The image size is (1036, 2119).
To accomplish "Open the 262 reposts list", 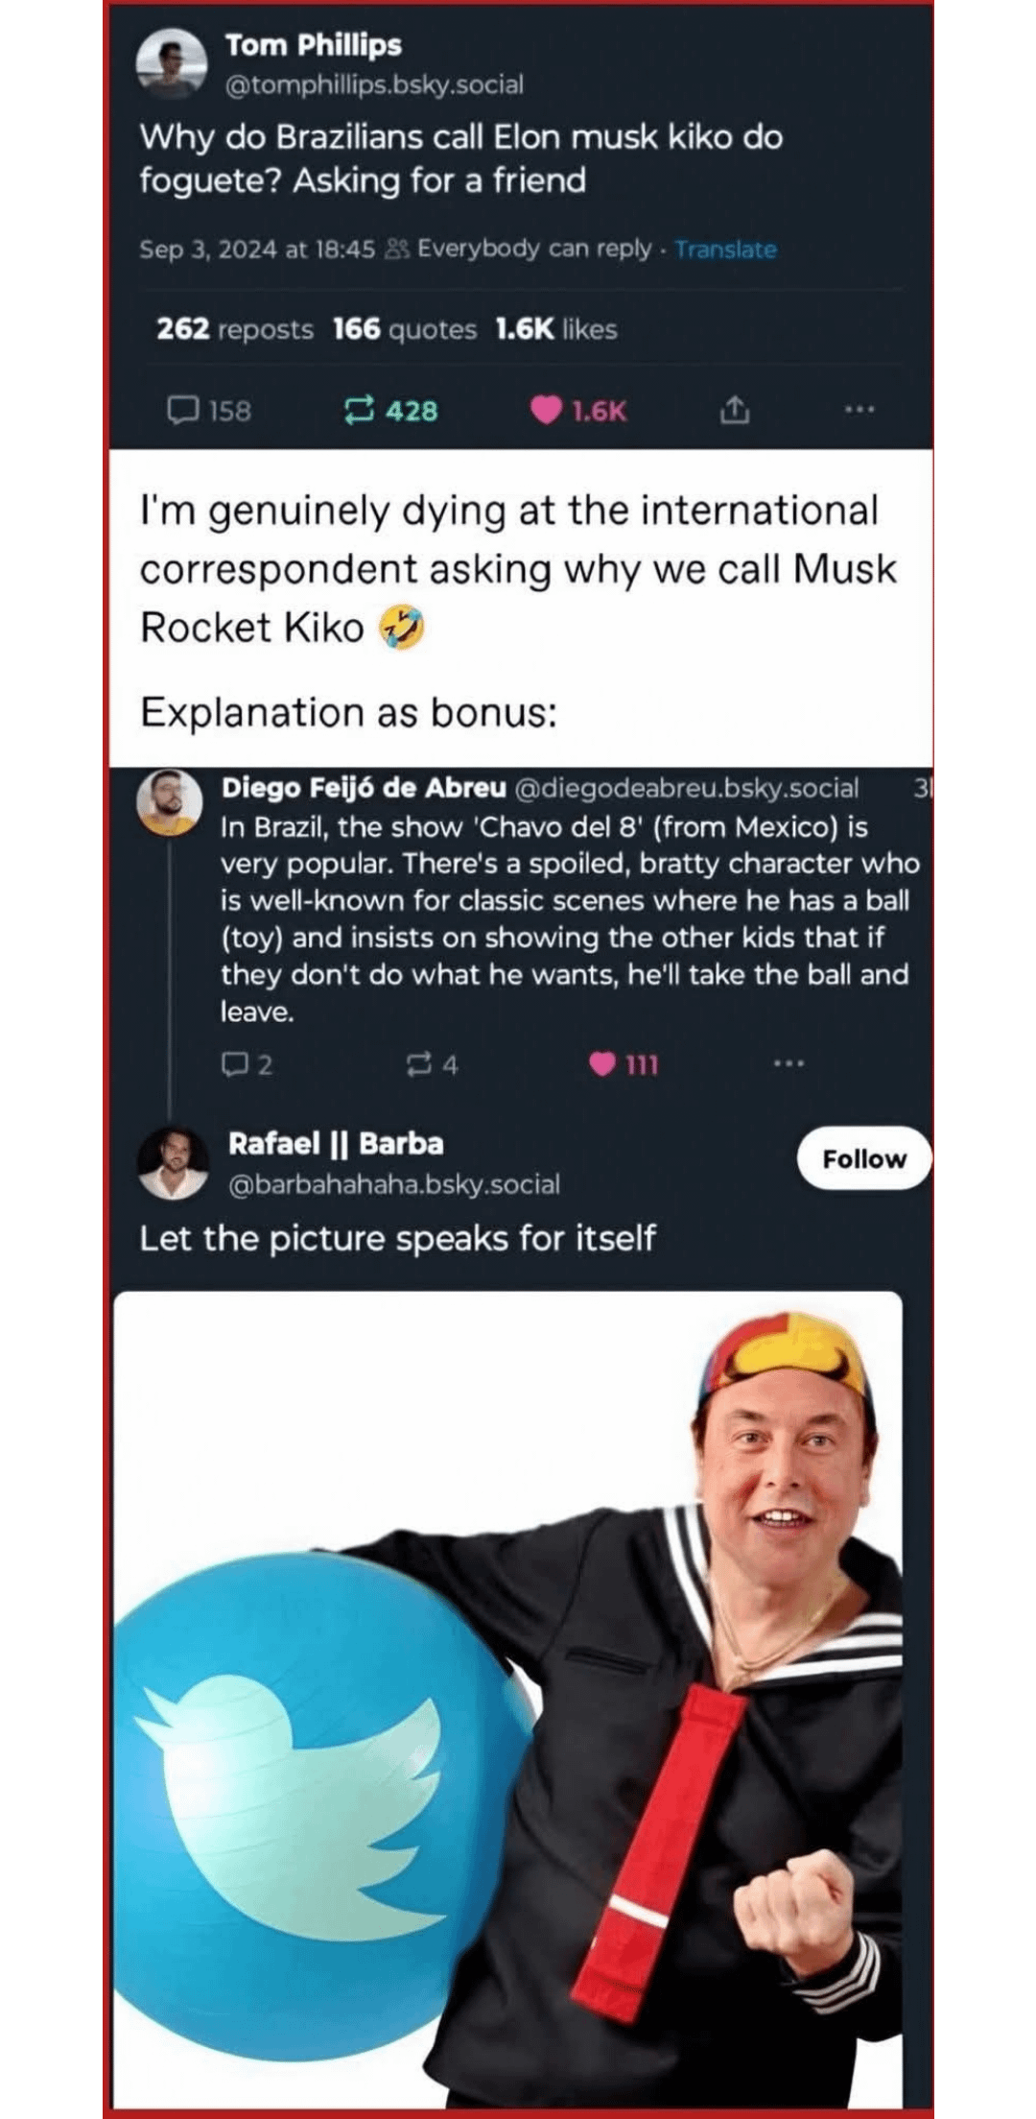I will [235, 329].
